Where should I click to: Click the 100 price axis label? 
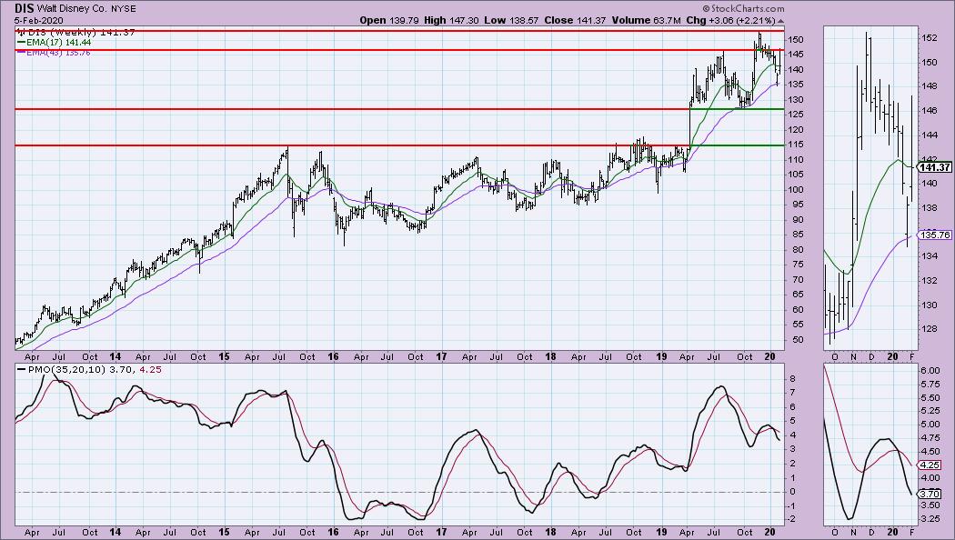click(795, 189)
